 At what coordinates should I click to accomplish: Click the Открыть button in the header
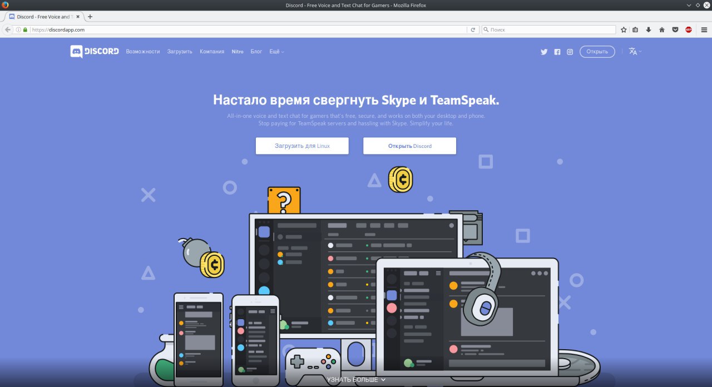[x=597, y=52]
